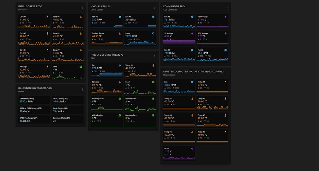Screen dimensions: 319x171
Task: Click the thermometer icon on motherboard Temp #7
Action: click(225, 132)
